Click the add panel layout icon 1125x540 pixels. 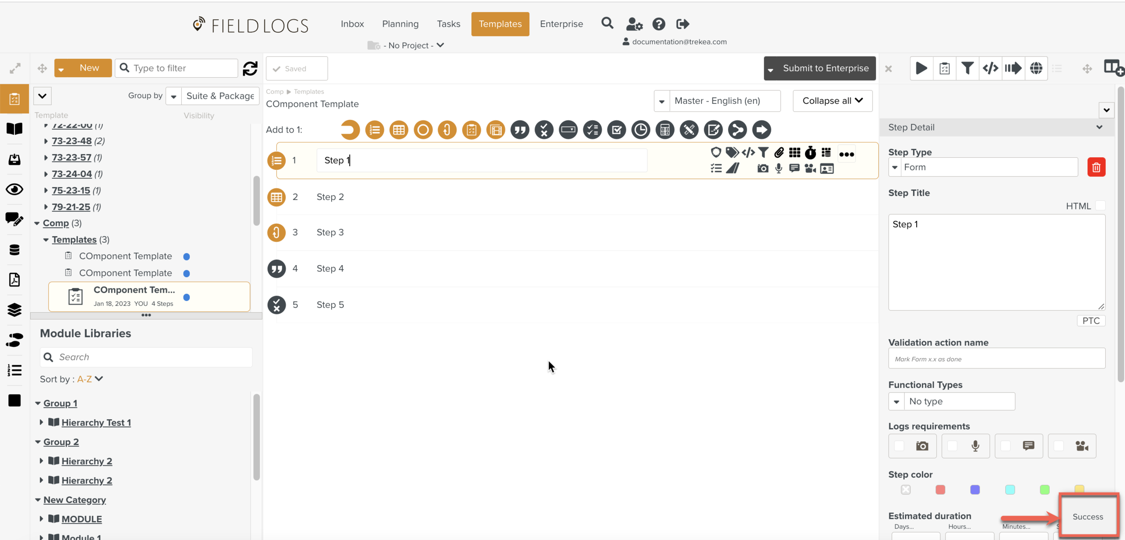pyautogui.click(x=1114, y=68)
